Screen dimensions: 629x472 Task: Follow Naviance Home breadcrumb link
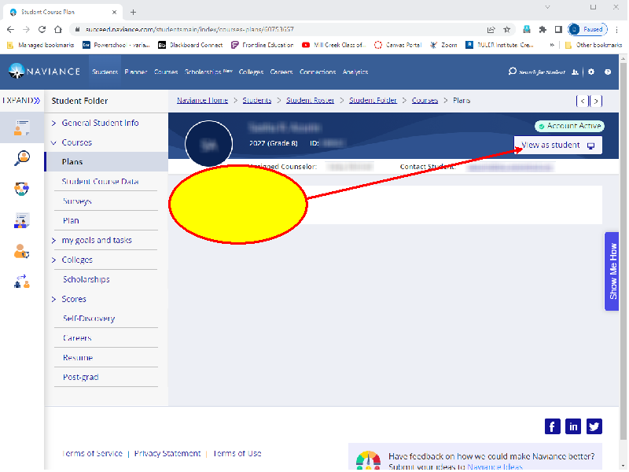pos(202,101)
